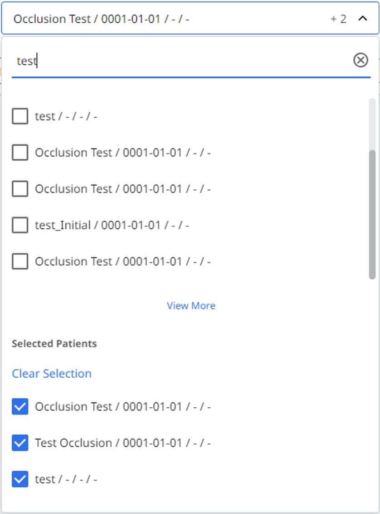Click the Clear Selection link
The height and width of the screenshot is (514, 380).
coord(52,373)
